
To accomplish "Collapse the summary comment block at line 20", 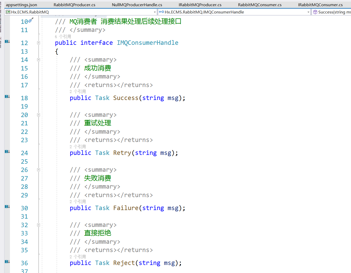I will coord(39,115).
